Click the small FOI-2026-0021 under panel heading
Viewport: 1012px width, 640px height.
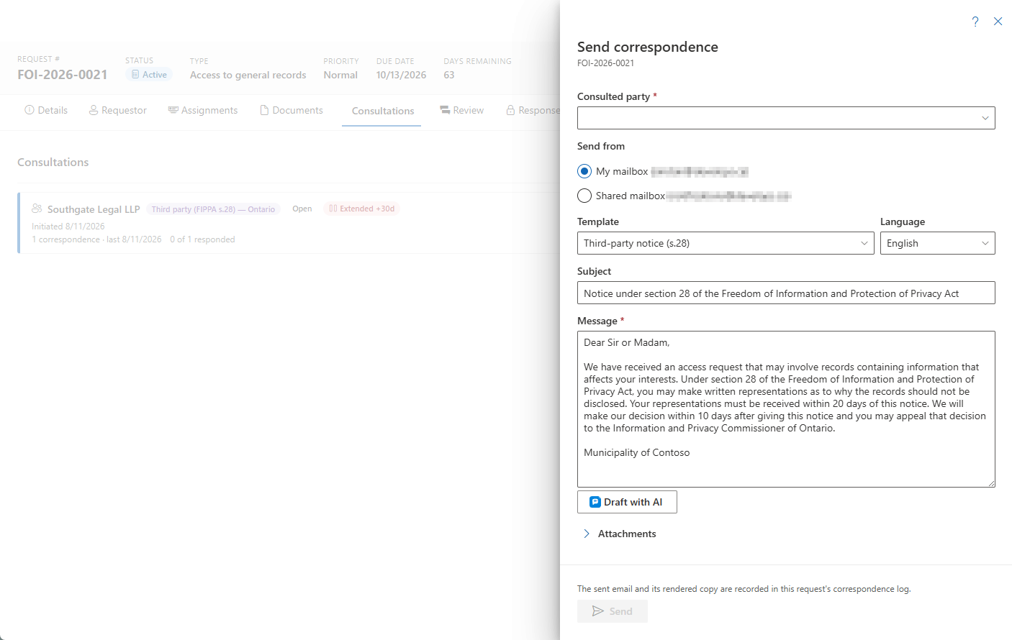tap(605, 63)
